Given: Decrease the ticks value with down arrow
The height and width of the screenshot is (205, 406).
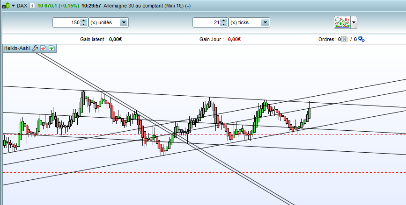Looking at the screenshot, I should (224, 25).
